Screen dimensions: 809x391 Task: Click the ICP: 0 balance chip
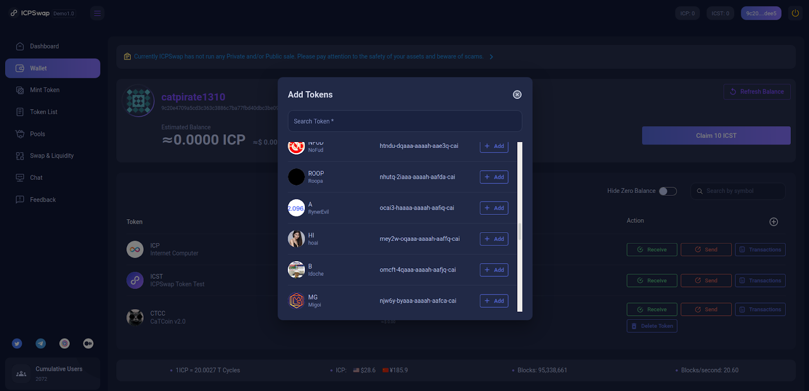688,13
